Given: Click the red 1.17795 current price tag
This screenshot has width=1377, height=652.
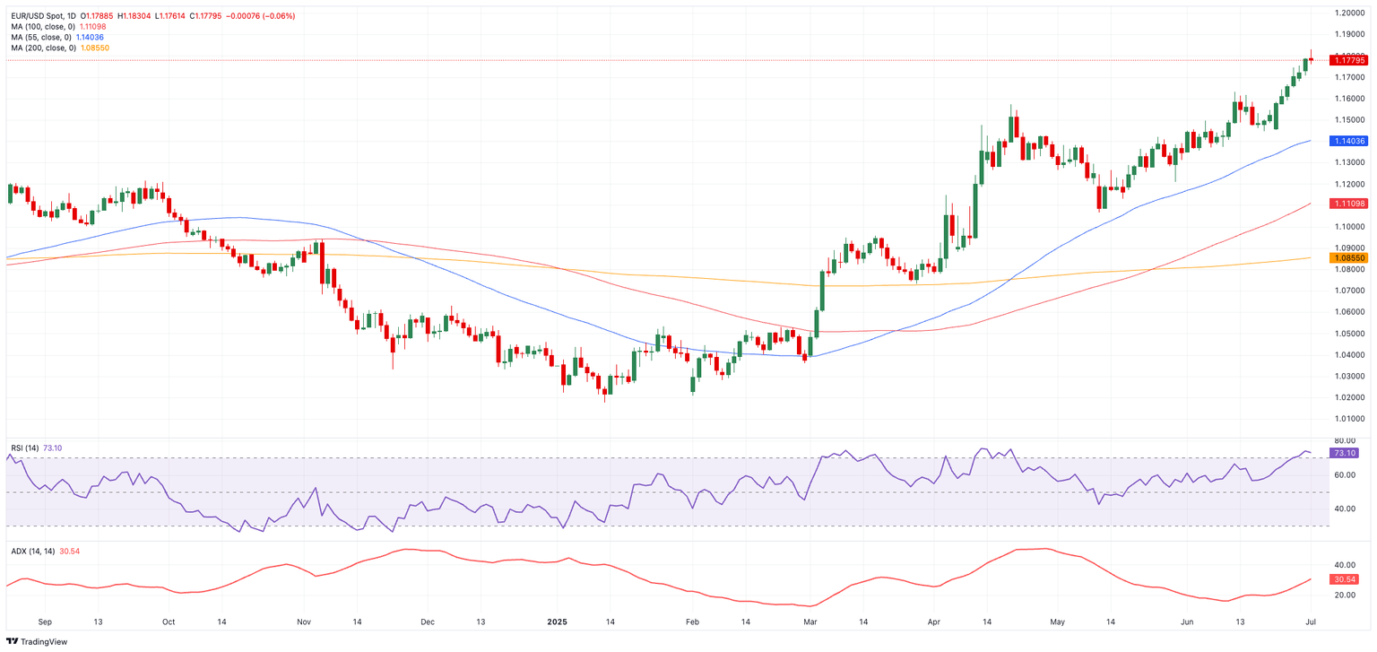Looking at the screenshot, I should [x=1347, y=60].
